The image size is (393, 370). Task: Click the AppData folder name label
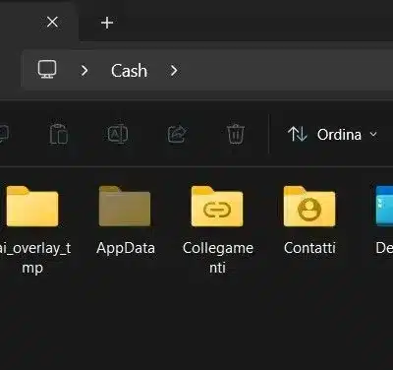[x=126, y=248]
